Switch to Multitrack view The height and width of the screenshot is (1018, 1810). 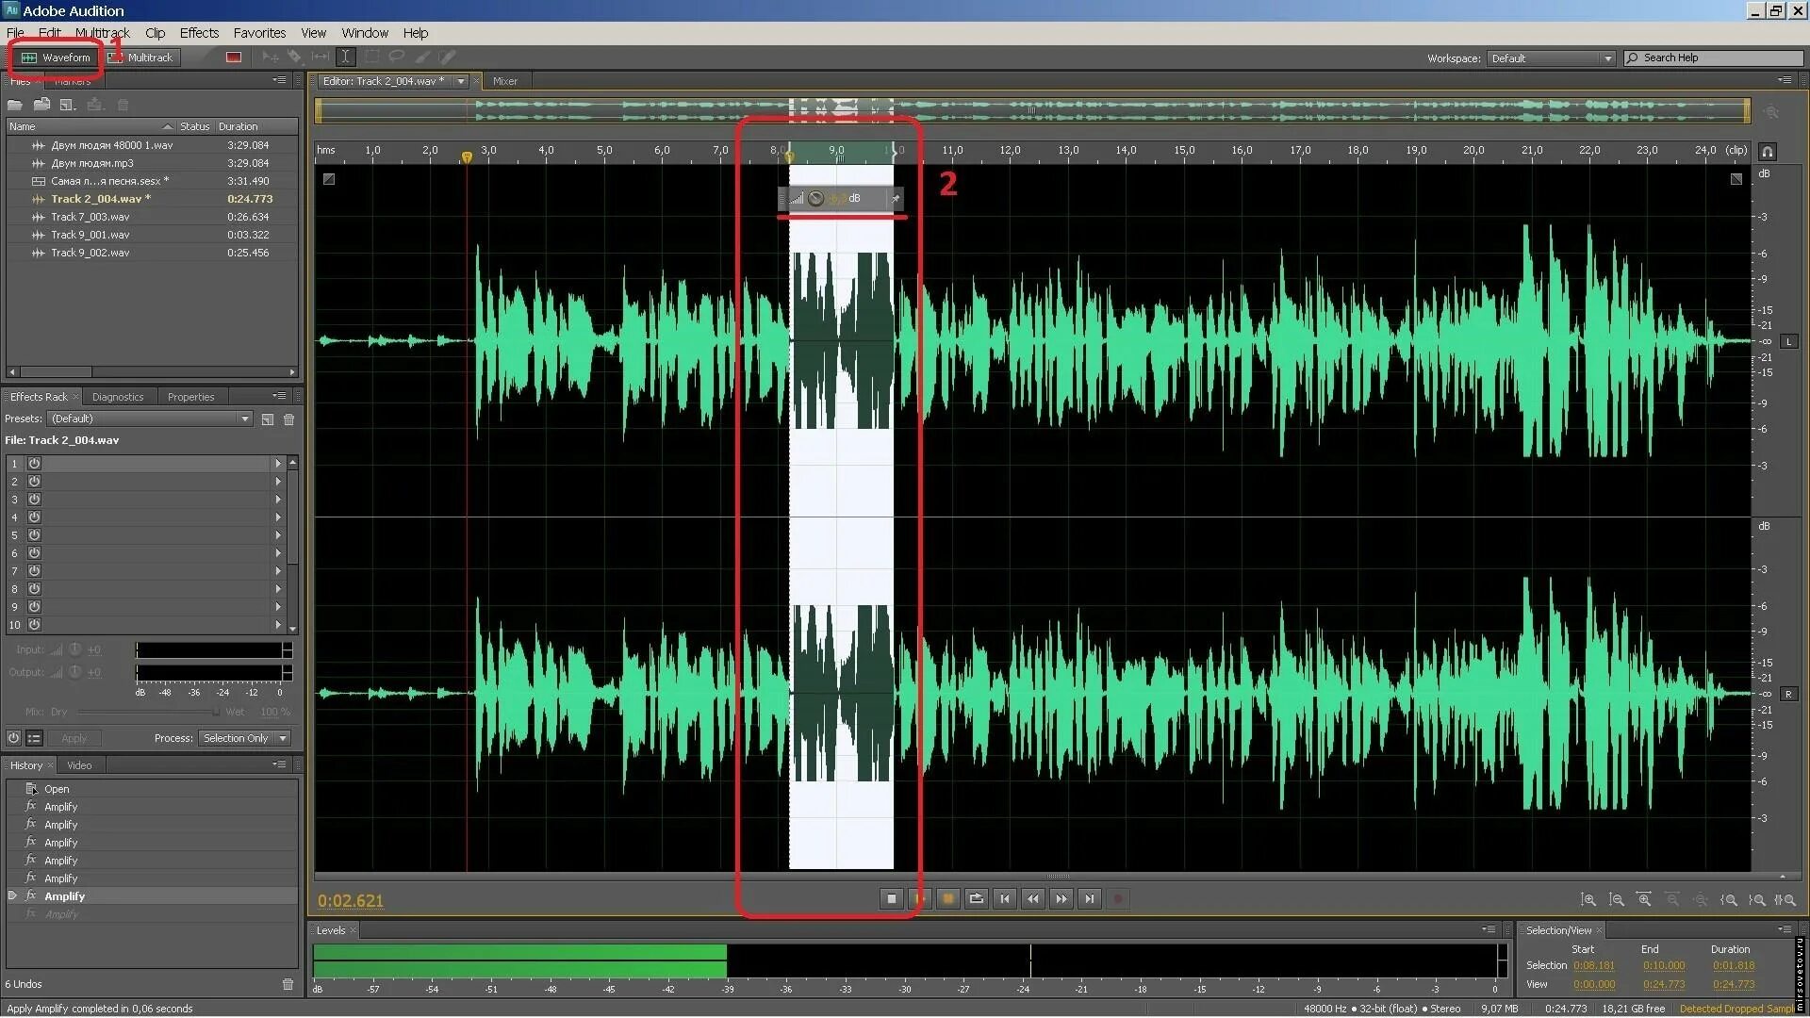point(141,57)
